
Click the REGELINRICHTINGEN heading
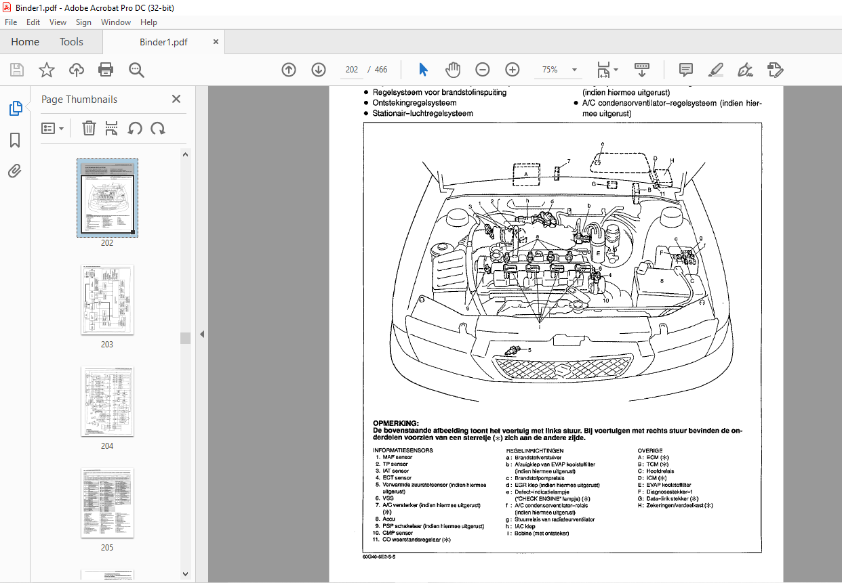(535, 450)
